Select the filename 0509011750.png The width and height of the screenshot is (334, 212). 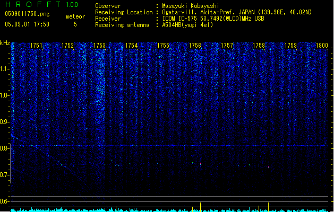tap(27, 14)
